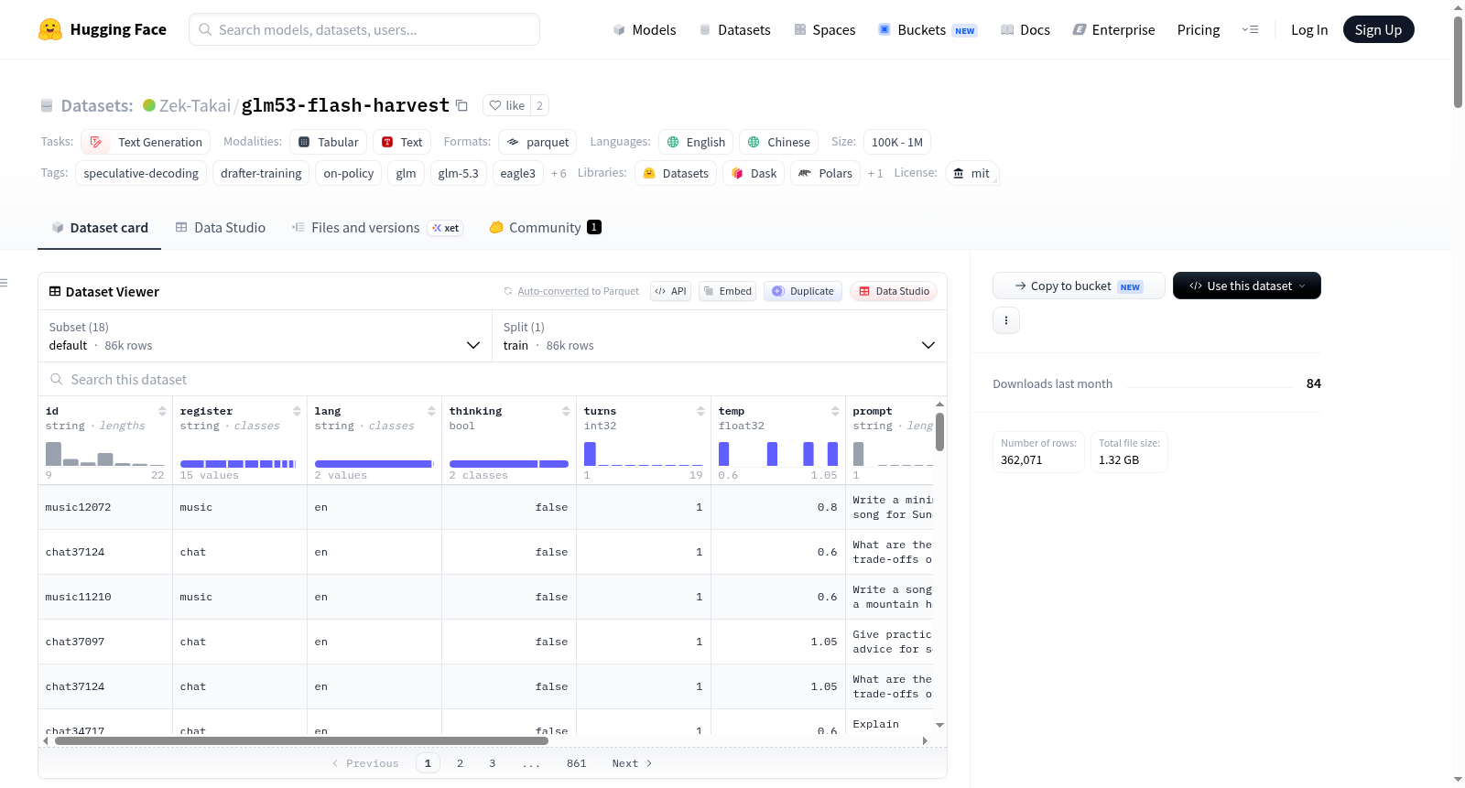Click Log In link

tap(1309, 29)
